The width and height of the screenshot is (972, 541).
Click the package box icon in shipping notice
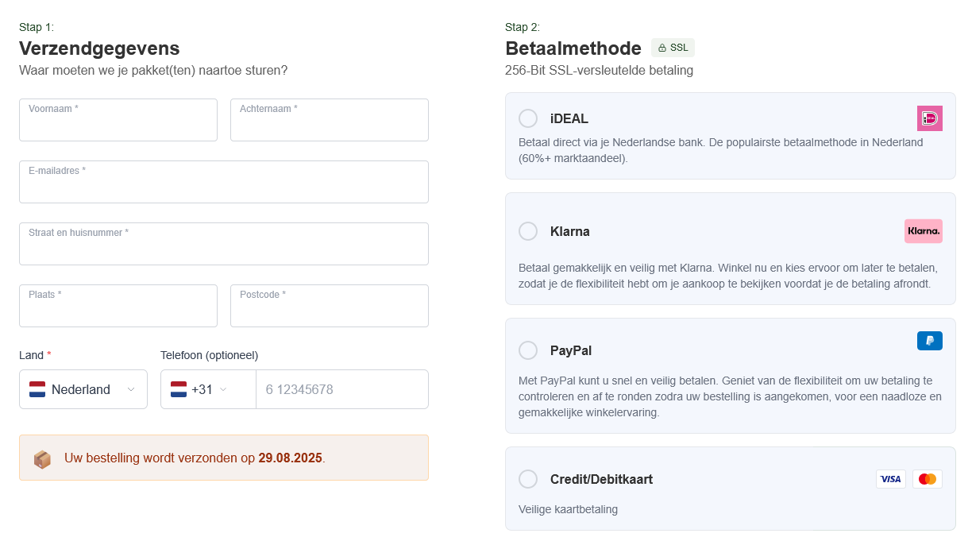[x=42, y=459]
